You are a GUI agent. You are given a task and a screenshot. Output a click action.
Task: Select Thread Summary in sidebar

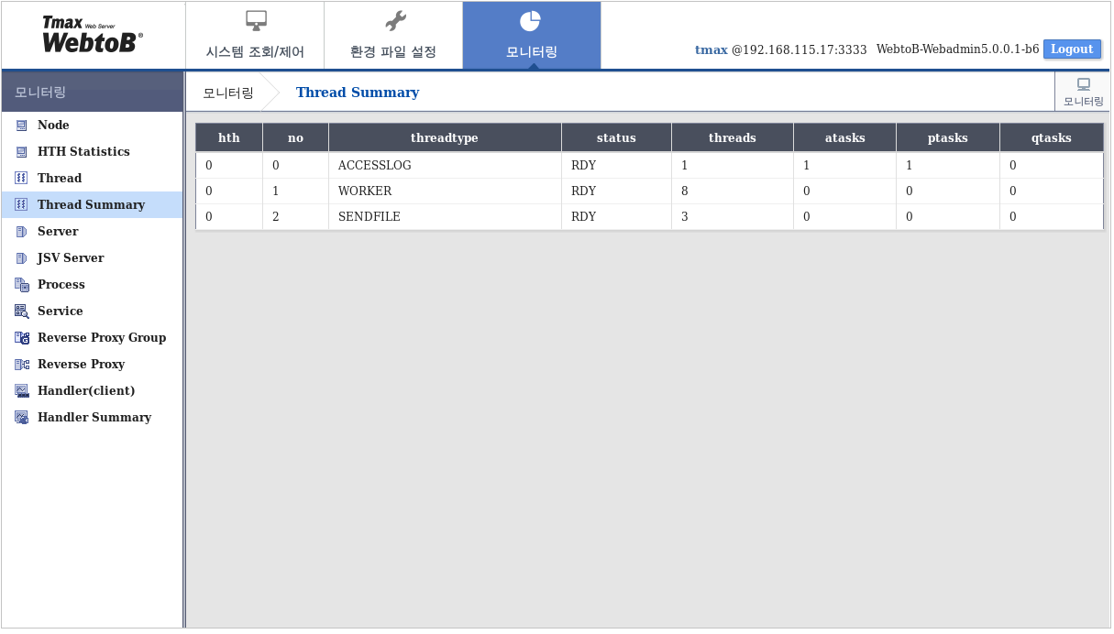tap(92, 205)
